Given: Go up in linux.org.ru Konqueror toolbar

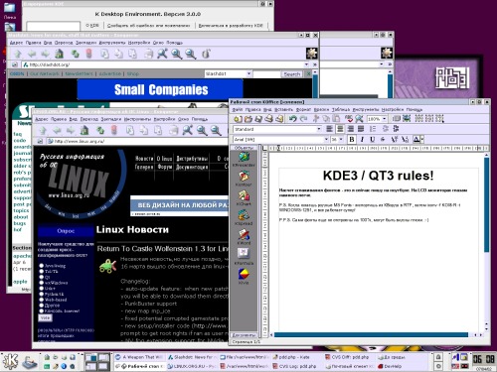Looking at the screenshot, I should pyautogui.click(x=43, y=131).
